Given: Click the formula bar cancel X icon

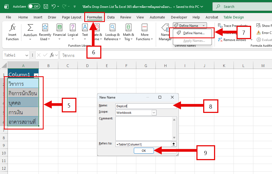Looking at the screenshot, I should point(39,55).
